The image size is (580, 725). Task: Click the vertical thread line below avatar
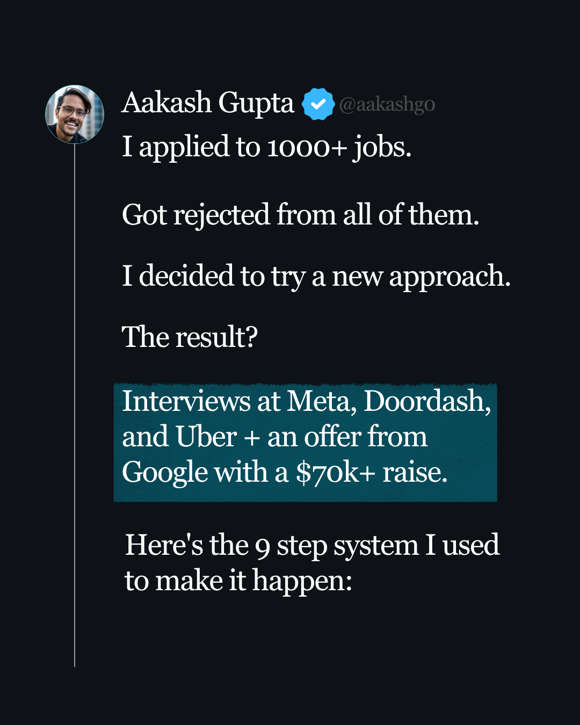click(75, 403)
